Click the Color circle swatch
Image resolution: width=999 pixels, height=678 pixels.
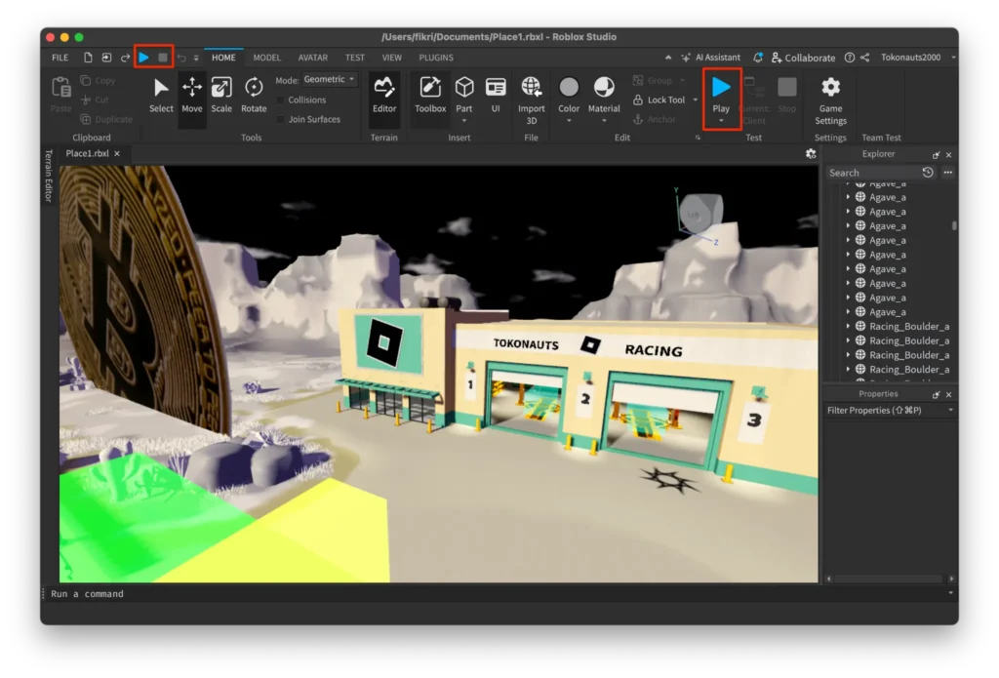pos(569,87)
